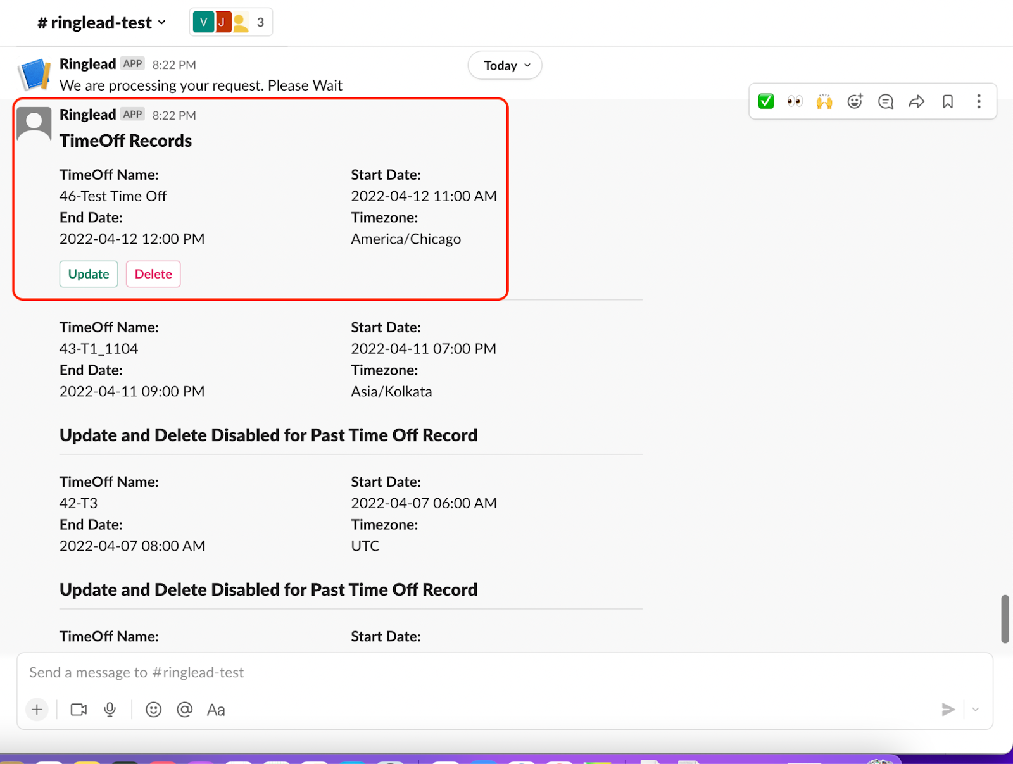This screenshot has height=764, width=1013.
Task: Open the Today date navigation dropdown
Action: tap(504, 65)
